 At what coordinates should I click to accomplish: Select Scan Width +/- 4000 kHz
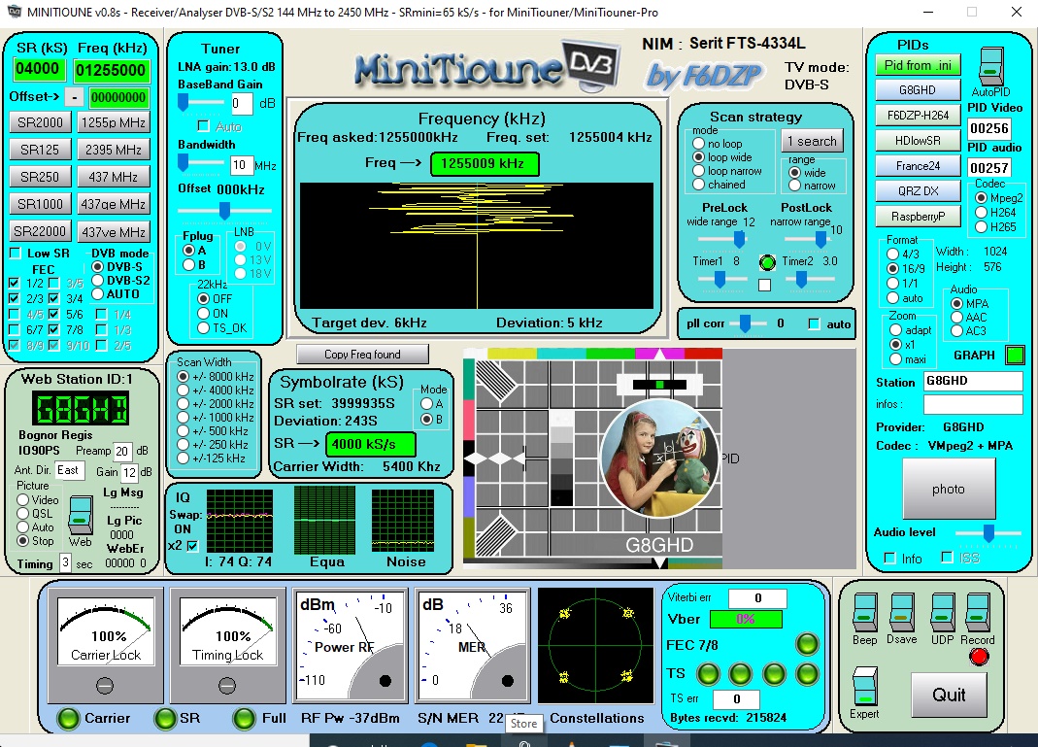184,390
